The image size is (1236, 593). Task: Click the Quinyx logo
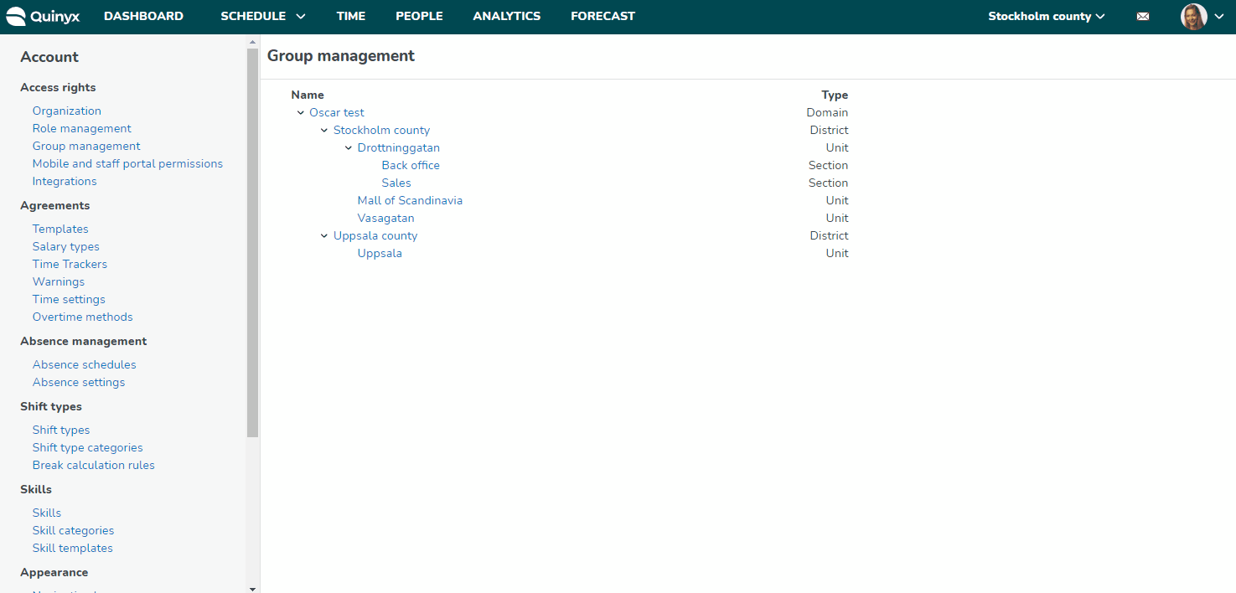pyautogui.click(x=43, y=16)
